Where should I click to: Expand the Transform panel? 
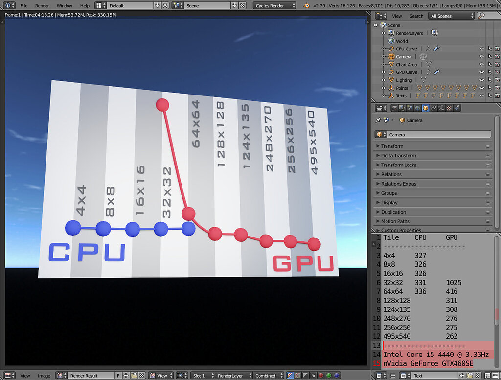[433, 146]
